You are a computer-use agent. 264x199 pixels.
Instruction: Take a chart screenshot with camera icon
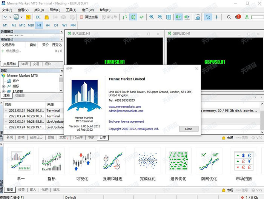tap(197, 17)
